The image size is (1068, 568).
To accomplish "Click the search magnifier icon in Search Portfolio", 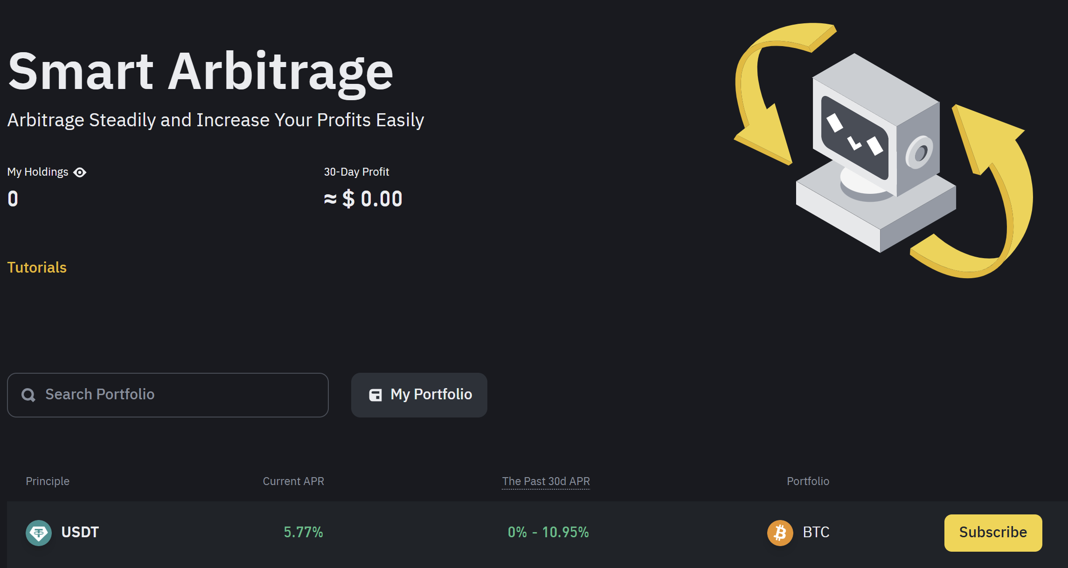I will tap(28, 395).
